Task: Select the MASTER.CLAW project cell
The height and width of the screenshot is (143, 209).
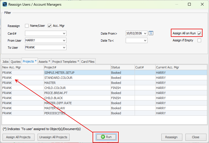Action: 77,108
